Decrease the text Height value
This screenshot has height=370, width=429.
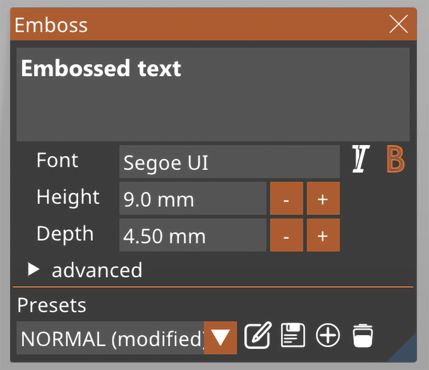pyautogui.click(x=286, y=198)
